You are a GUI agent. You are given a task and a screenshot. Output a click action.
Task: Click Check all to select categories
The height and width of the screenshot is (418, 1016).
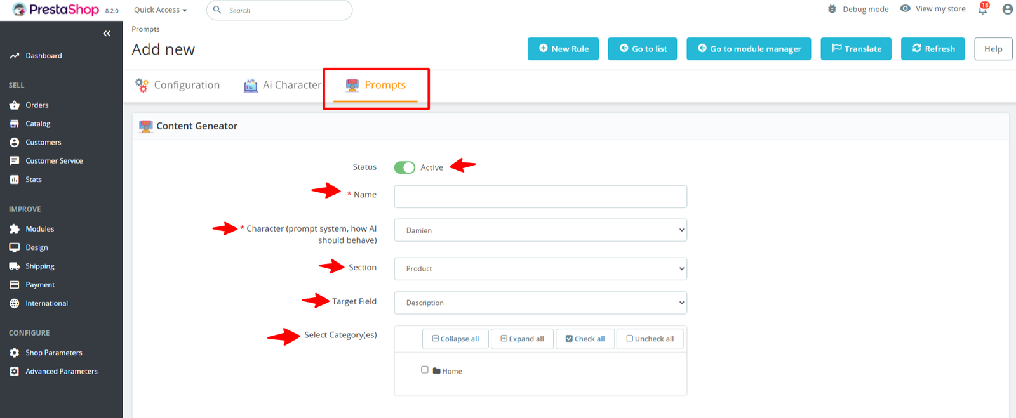(x=584, y=338)
